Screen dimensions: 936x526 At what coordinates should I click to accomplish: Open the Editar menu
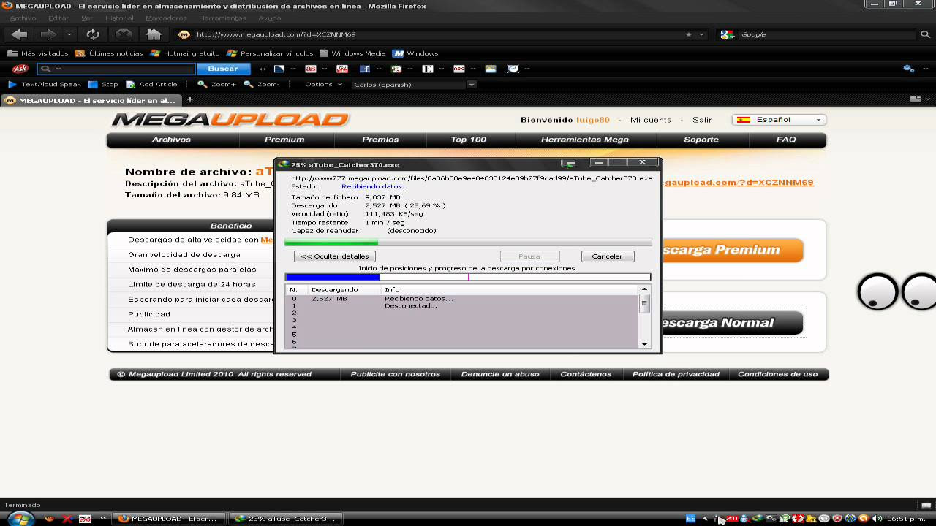[58, 18]
